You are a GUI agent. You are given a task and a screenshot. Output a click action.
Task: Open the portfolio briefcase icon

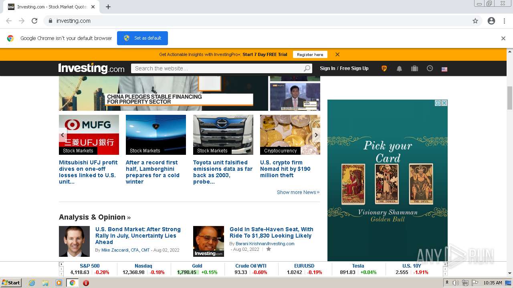(x=414, y=68)
